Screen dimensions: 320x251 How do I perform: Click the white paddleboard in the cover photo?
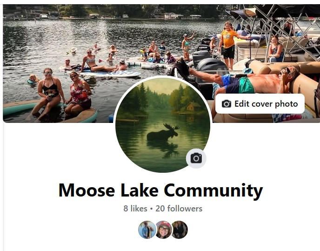click(110, 74)
